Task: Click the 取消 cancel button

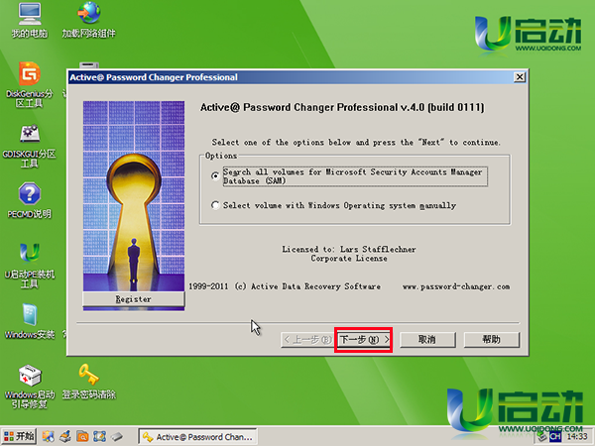Action: 427,339
